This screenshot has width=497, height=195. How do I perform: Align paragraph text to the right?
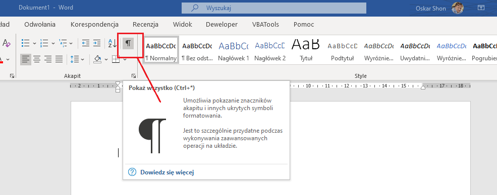(48, 59)
